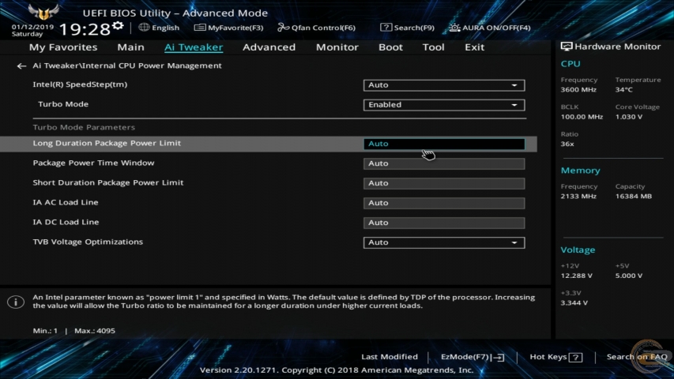Click the IA DC Load Line value field
Image resolution: width=674 pixels, height=379 pixels.
(x=444, y=223)
